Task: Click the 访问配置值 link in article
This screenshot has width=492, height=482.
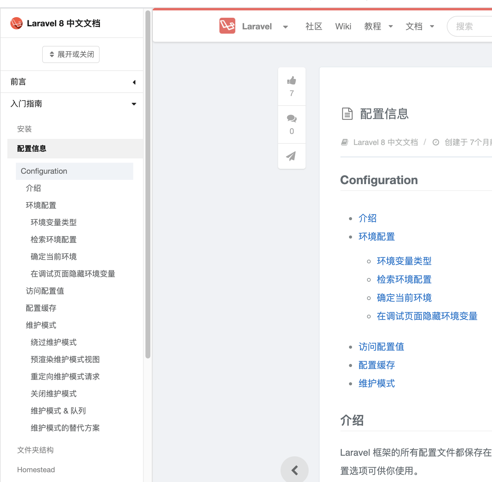Action: coord(381,347)
